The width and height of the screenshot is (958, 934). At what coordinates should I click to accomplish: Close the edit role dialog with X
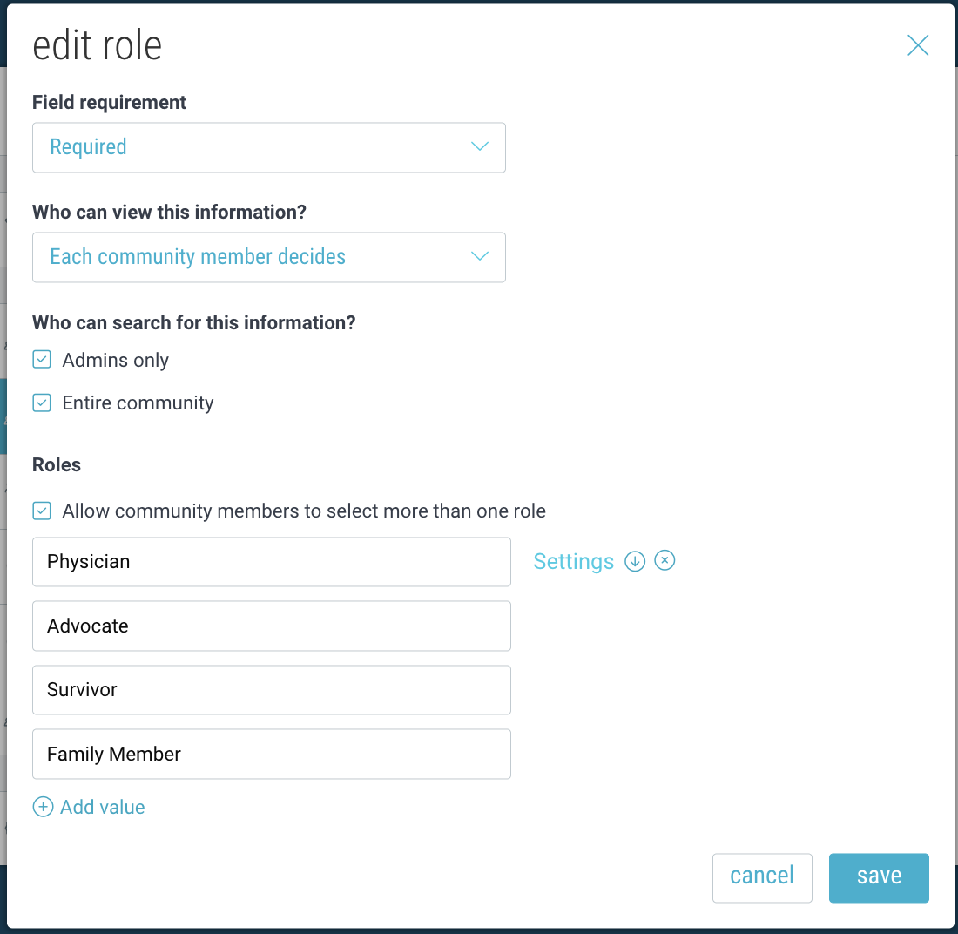[x=918, y=46]
